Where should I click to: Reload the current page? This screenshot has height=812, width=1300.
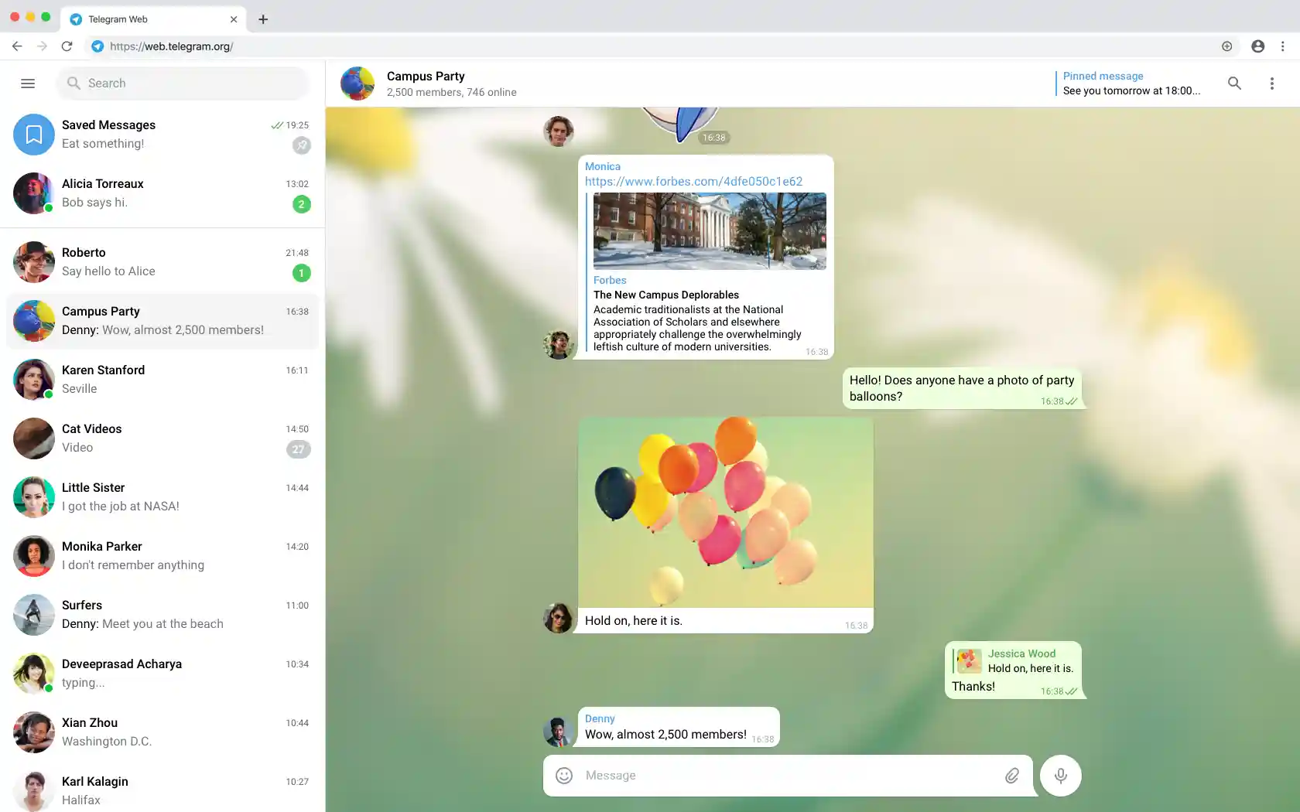[67, 46]
